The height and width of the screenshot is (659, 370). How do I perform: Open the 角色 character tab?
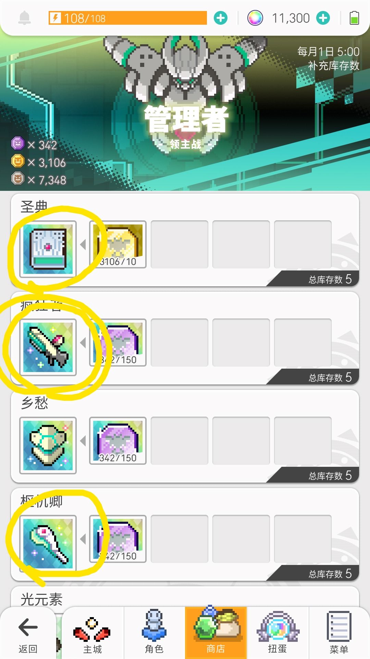click(154, 633)
